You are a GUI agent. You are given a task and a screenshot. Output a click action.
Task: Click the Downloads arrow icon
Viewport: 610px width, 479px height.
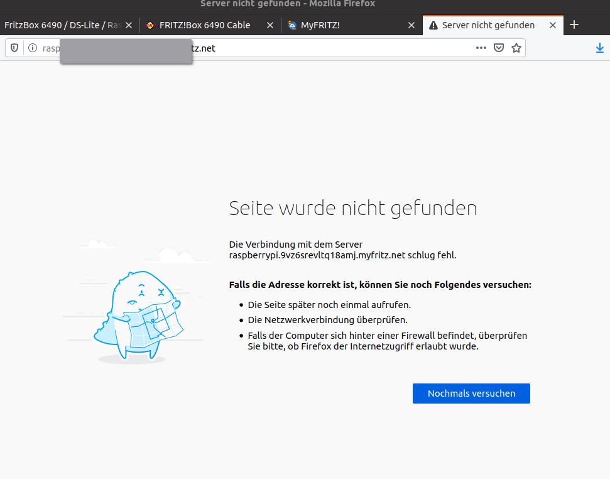[599, 47]
